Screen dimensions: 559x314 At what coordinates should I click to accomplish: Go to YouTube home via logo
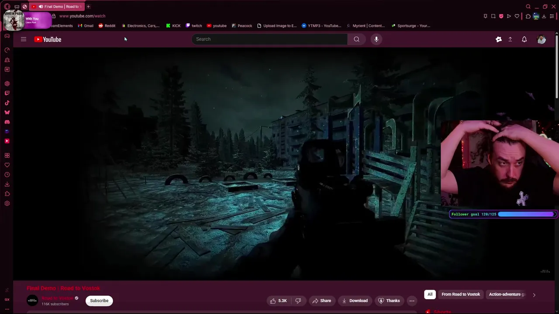(48, 39)
